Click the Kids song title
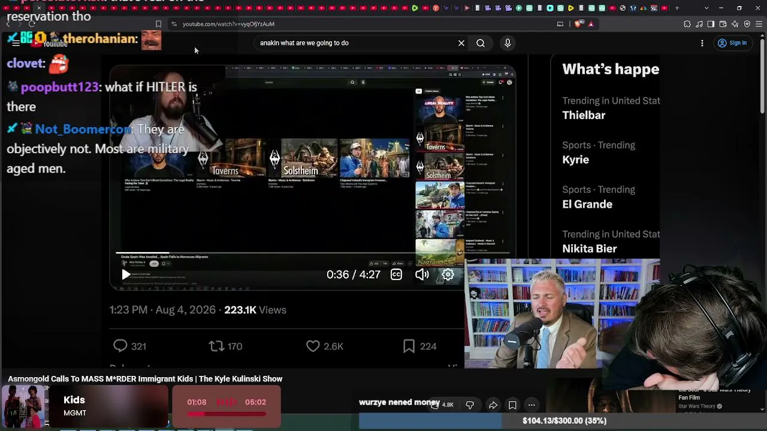Viewport: 767px width, 431px height. (x=74, y=400)
